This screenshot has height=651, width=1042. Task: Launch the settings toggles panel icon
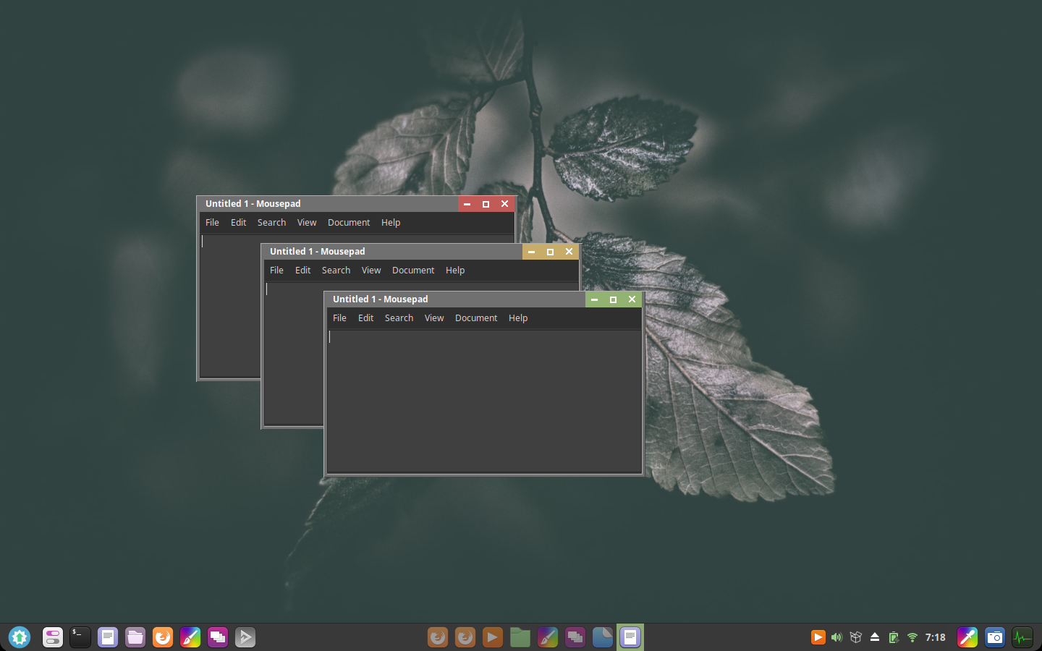point(53,637)
